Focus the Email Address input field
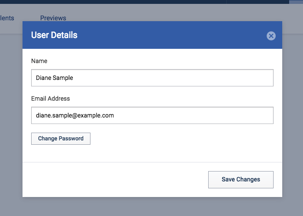This screenshot has height=216, width=303. 152,115
